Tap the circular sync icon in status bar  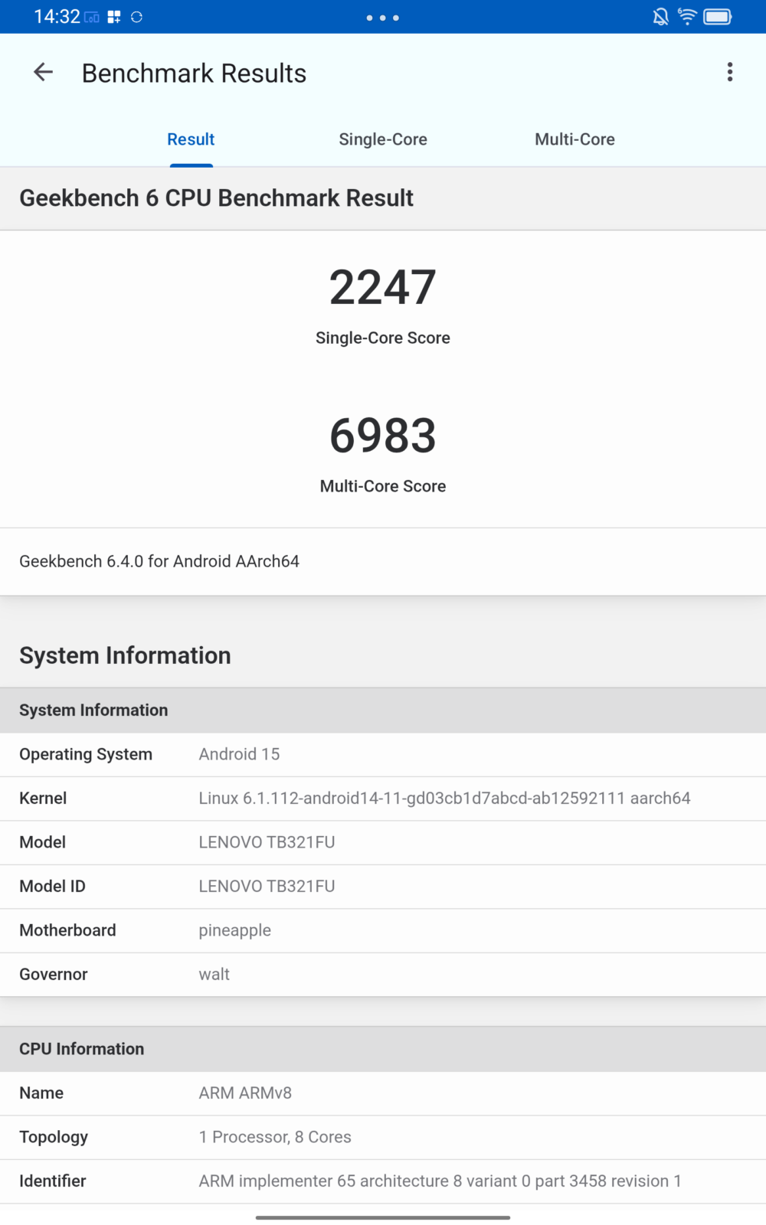(136, 17)
